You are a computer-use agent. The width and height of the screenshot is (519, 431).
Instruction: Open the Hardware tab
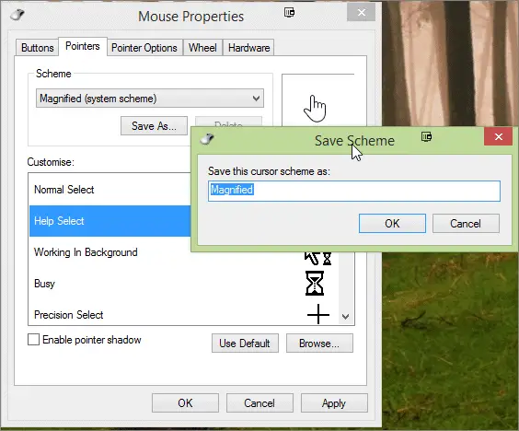(248, 48)
